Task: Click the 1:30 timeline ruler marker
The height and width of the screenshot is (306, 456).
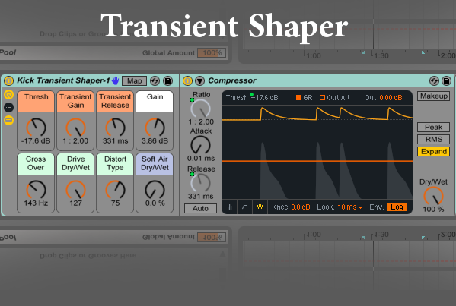Action: click(381, 55)
